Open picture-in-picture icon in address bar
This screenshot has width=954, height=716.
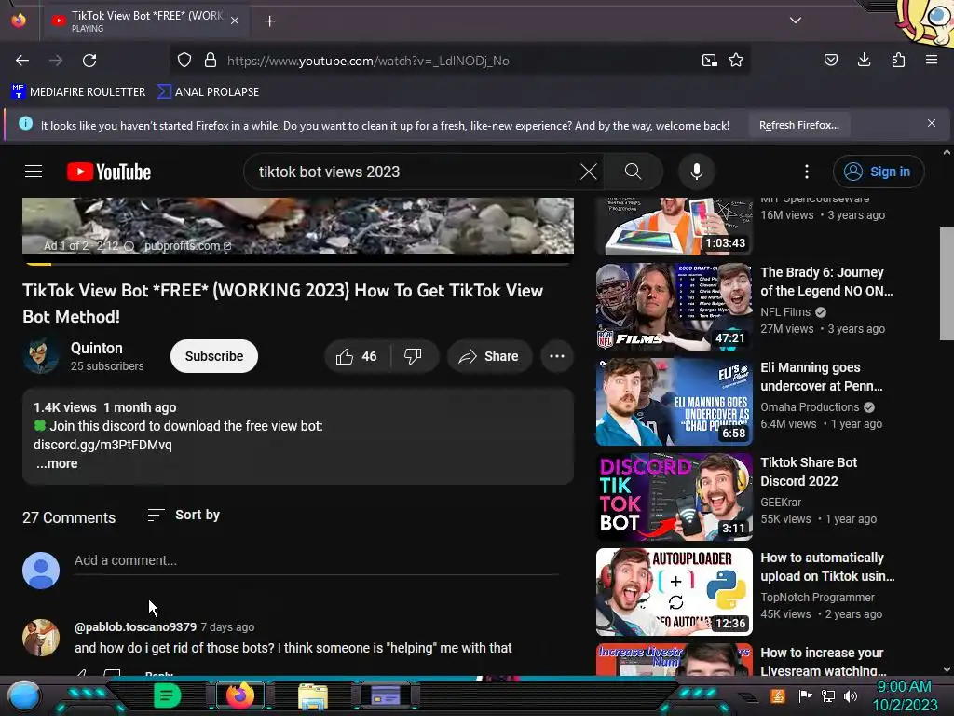coord(709,61)
